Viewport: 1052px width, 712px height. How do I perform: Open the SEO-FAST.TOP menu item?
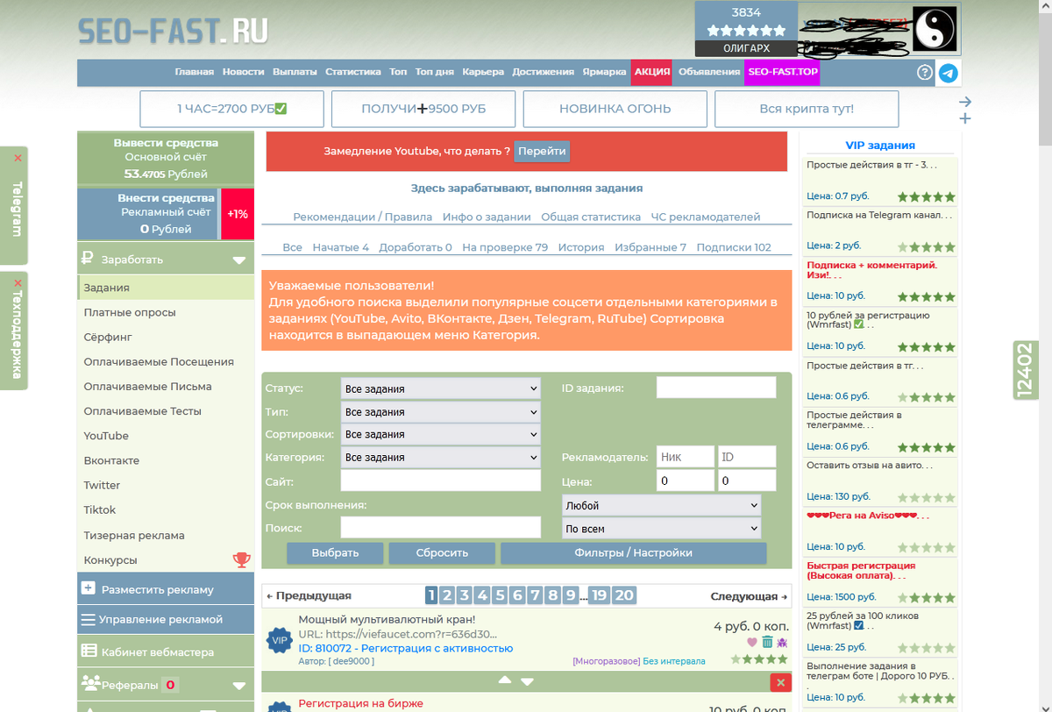pos(783,72)
